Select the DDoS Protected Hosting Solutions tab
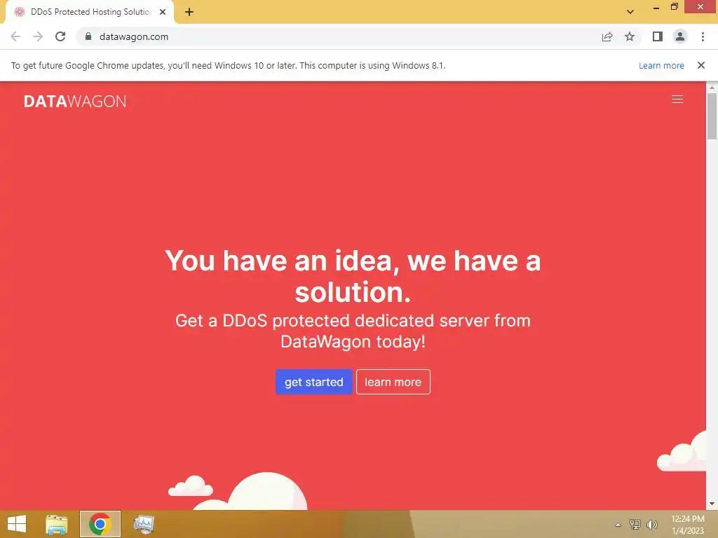Viewport: 718px width, 538px height. point(90,12)
